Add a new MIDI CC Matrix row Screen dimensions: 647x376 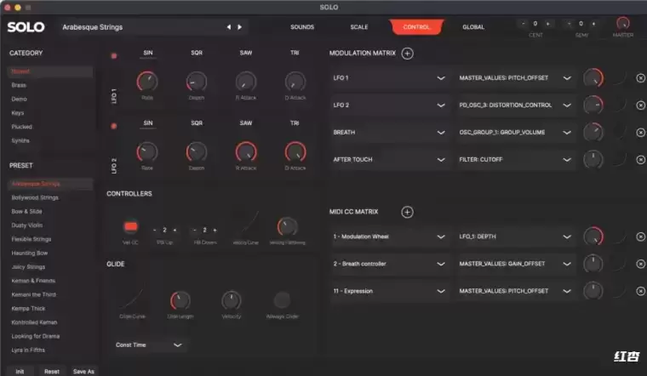(x=407, y=212)
